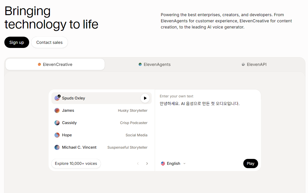Switch to the ElevenAgents tab

click(155, 64)
